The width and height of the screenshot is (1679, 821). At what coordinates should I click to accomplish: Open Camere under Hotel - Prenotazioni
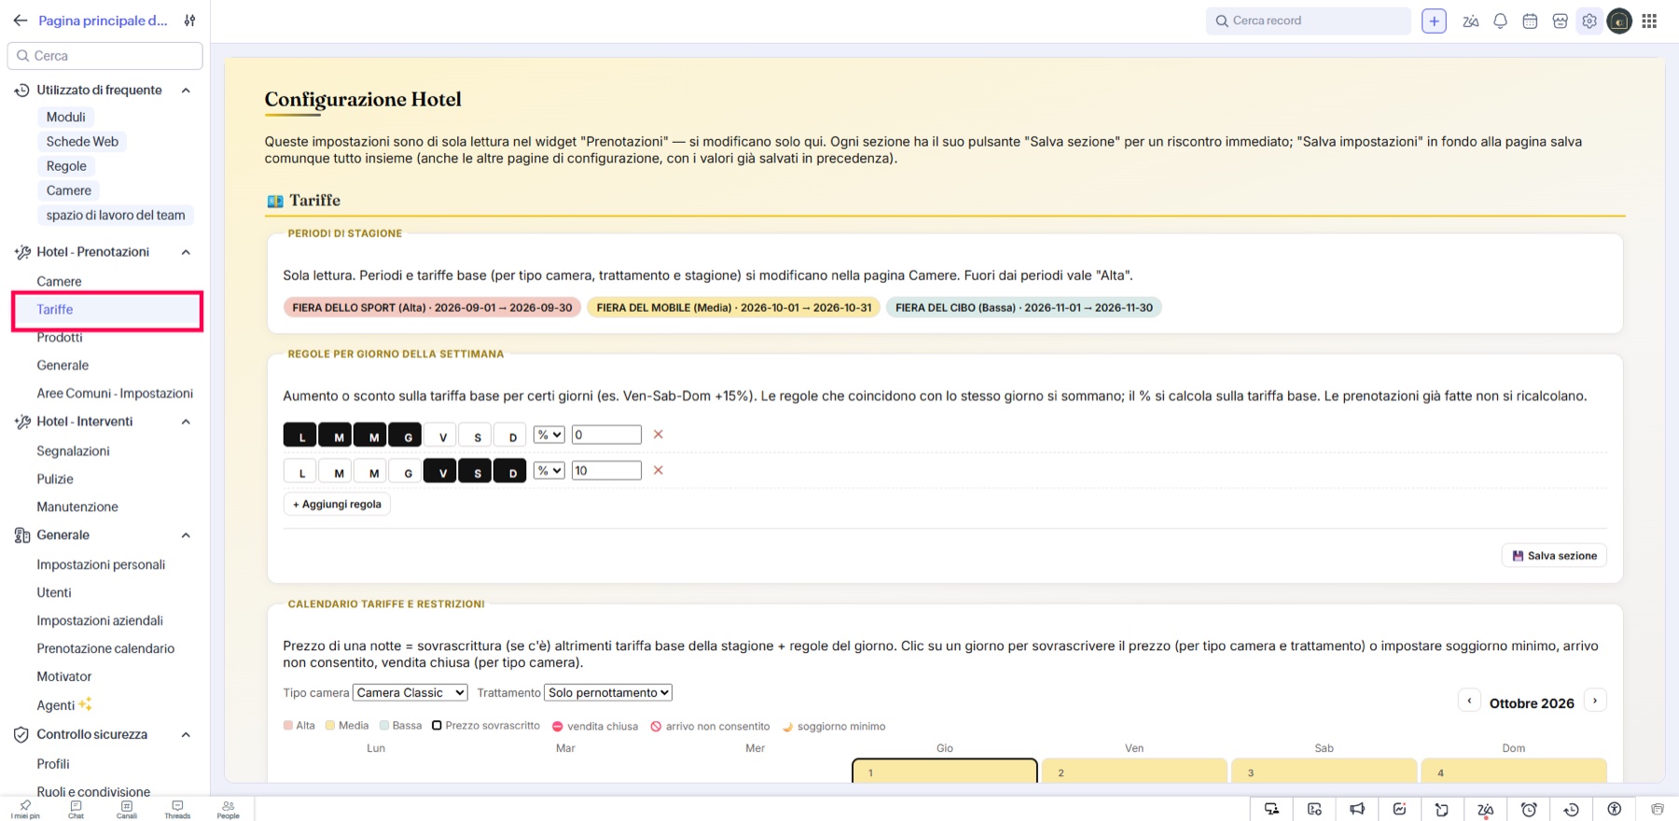click(59, 281)
